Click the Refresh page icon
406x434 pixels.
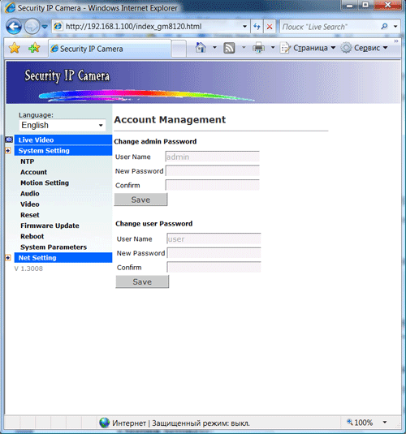[257, 27]
